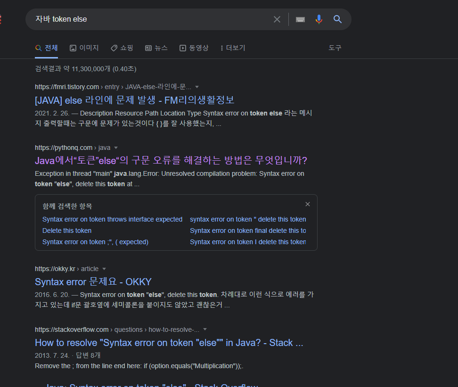Open the 더보기 menu
The height and width of the screenshot is (387, 458).
233,48
